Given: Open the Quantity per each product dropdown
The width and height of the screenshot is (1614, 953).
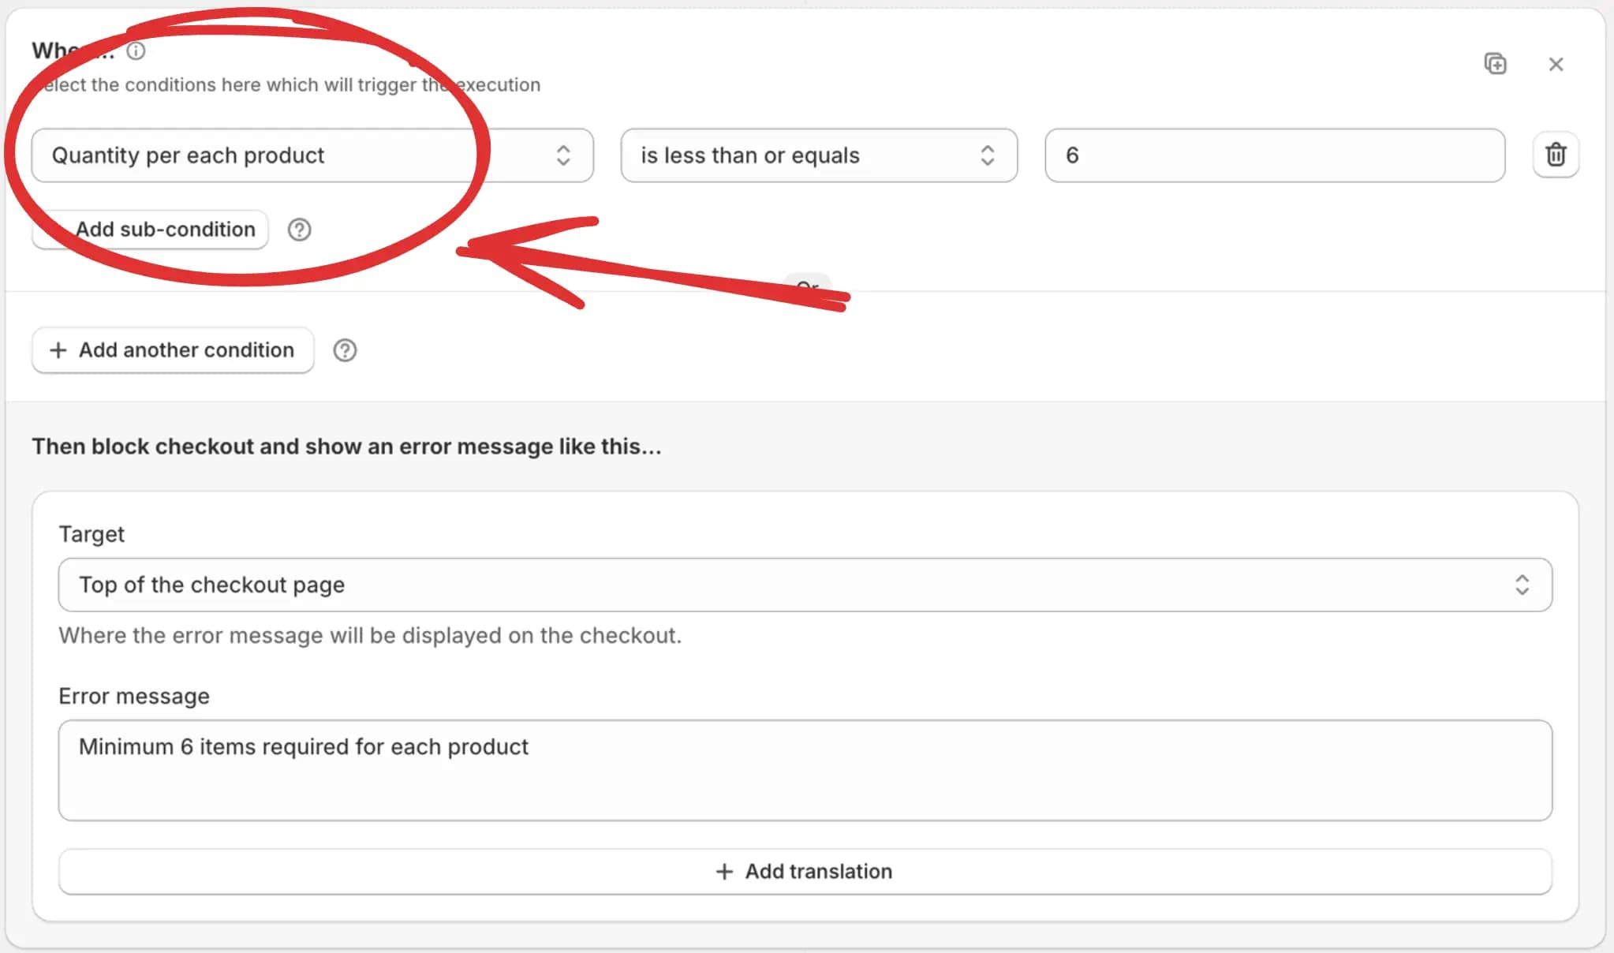Looking at the screenshot, I should pos(311,155).
